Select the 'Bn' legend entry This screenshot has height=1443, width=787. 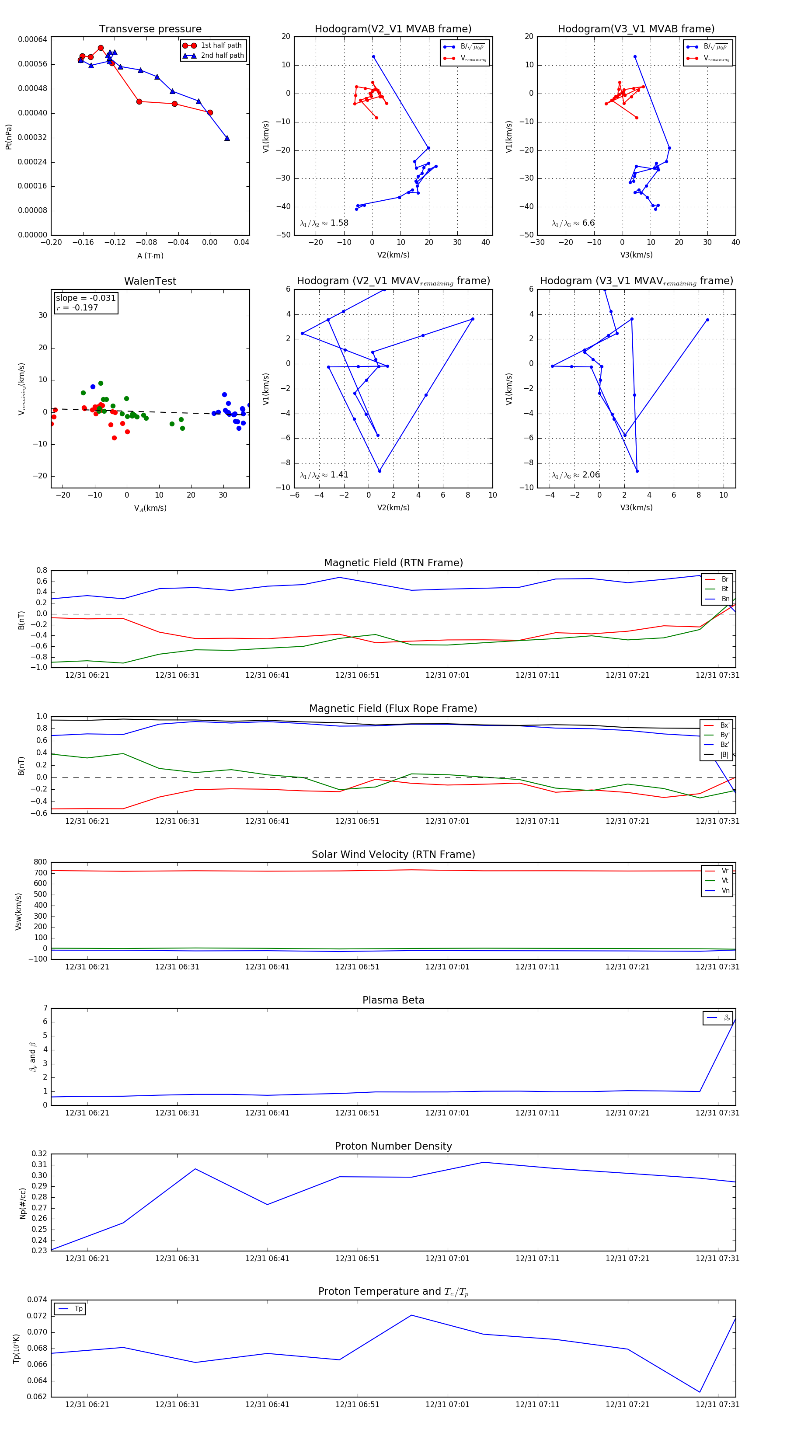point(717,600)
